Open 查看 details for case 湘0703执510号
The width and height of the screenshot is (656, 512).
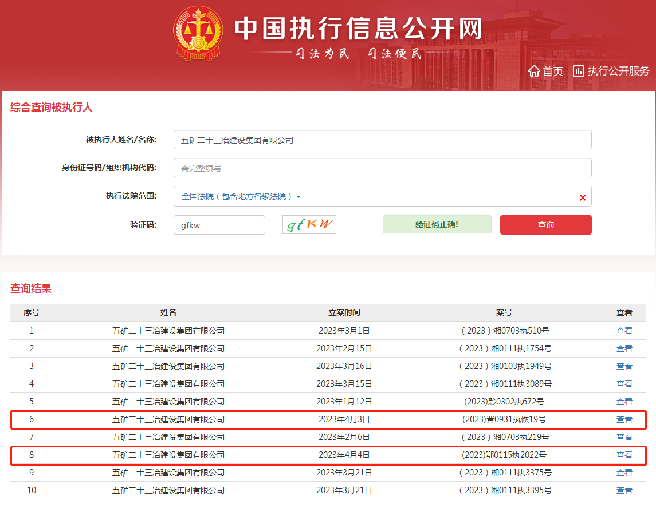[624, 331]
